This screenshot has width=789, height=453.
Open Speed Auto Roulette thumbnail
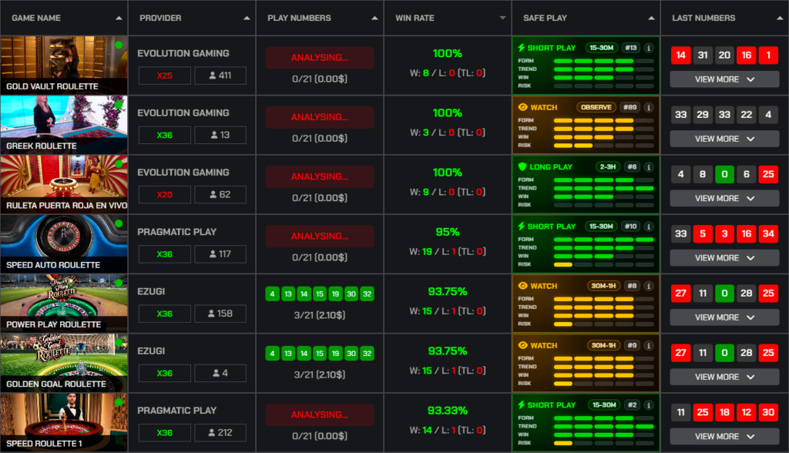coord(64,244)
